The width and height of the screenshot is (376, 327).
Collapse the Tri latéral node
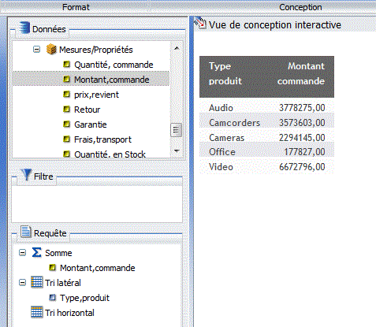point(23,283)
